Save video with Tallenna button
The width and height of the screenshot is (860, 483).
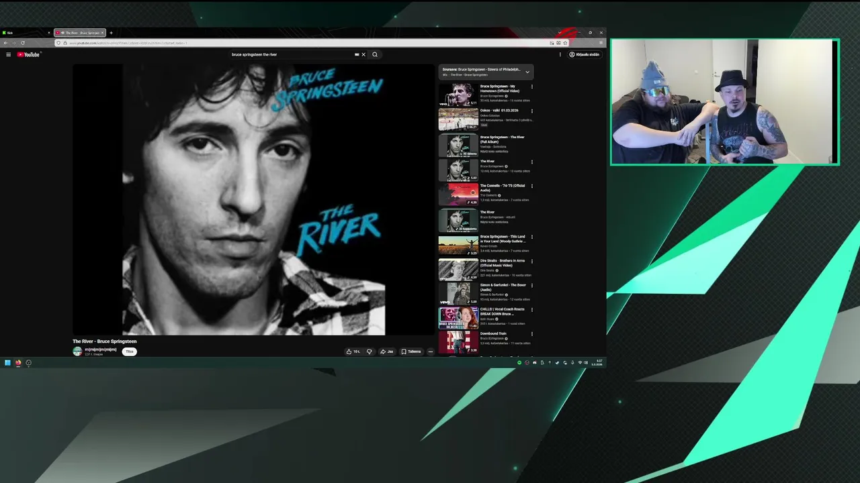pyautogui.click(x=411, y=352)
